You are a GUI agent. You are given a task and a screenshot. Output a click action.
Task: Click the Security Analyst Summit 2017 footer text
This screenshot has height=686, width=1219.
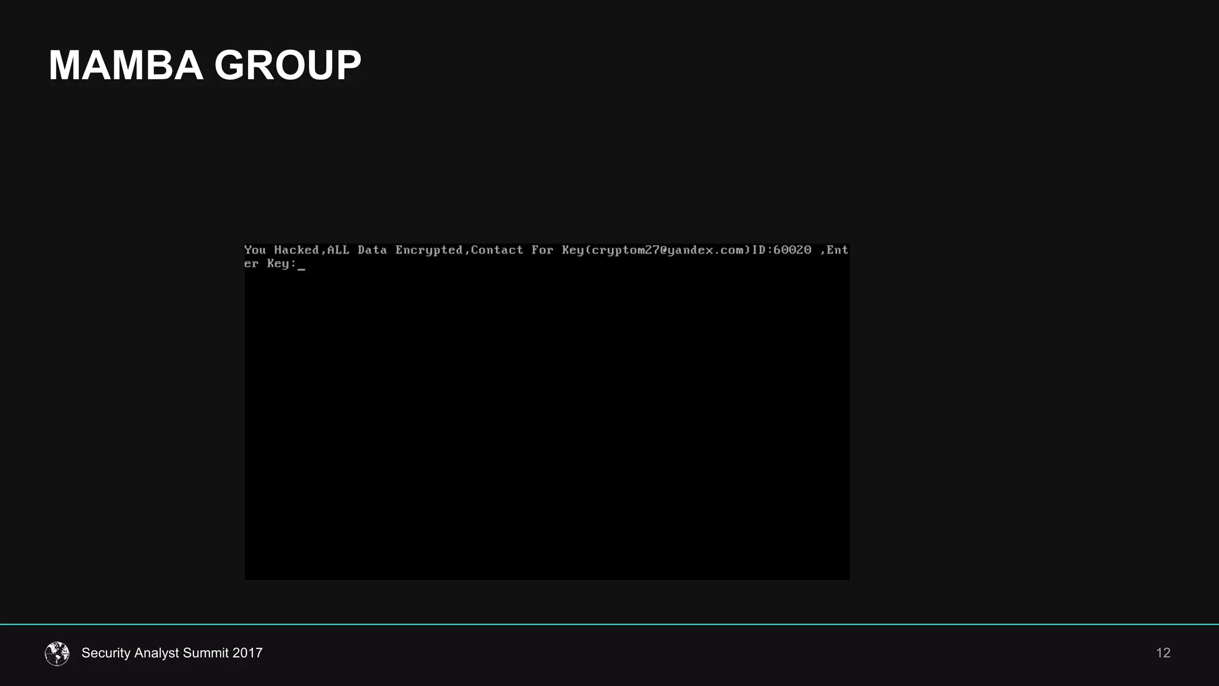point(171,653)
